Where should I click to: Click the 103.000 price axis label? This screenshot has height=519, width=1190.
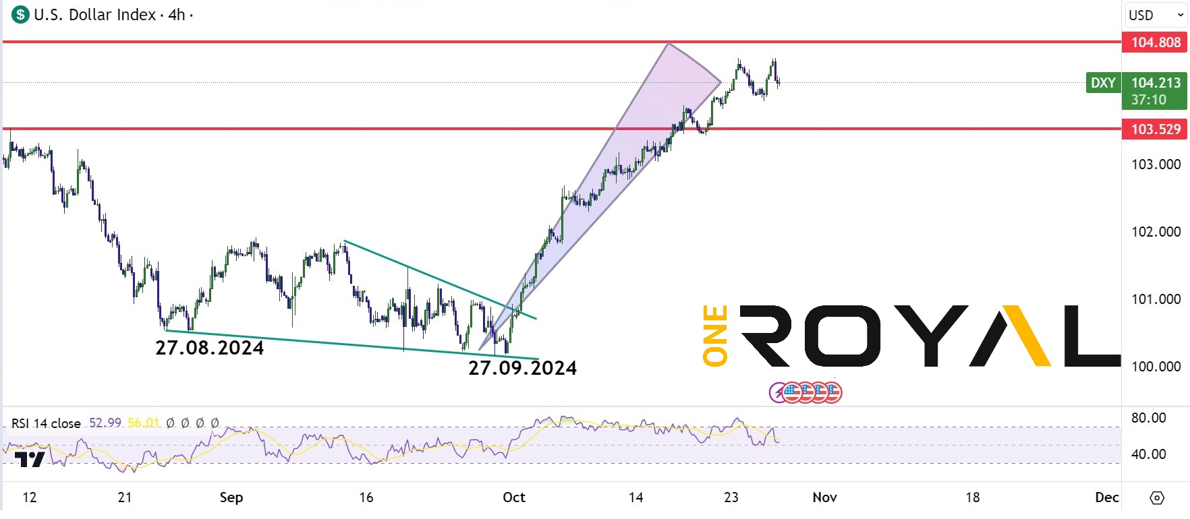tap(1156, 164)
